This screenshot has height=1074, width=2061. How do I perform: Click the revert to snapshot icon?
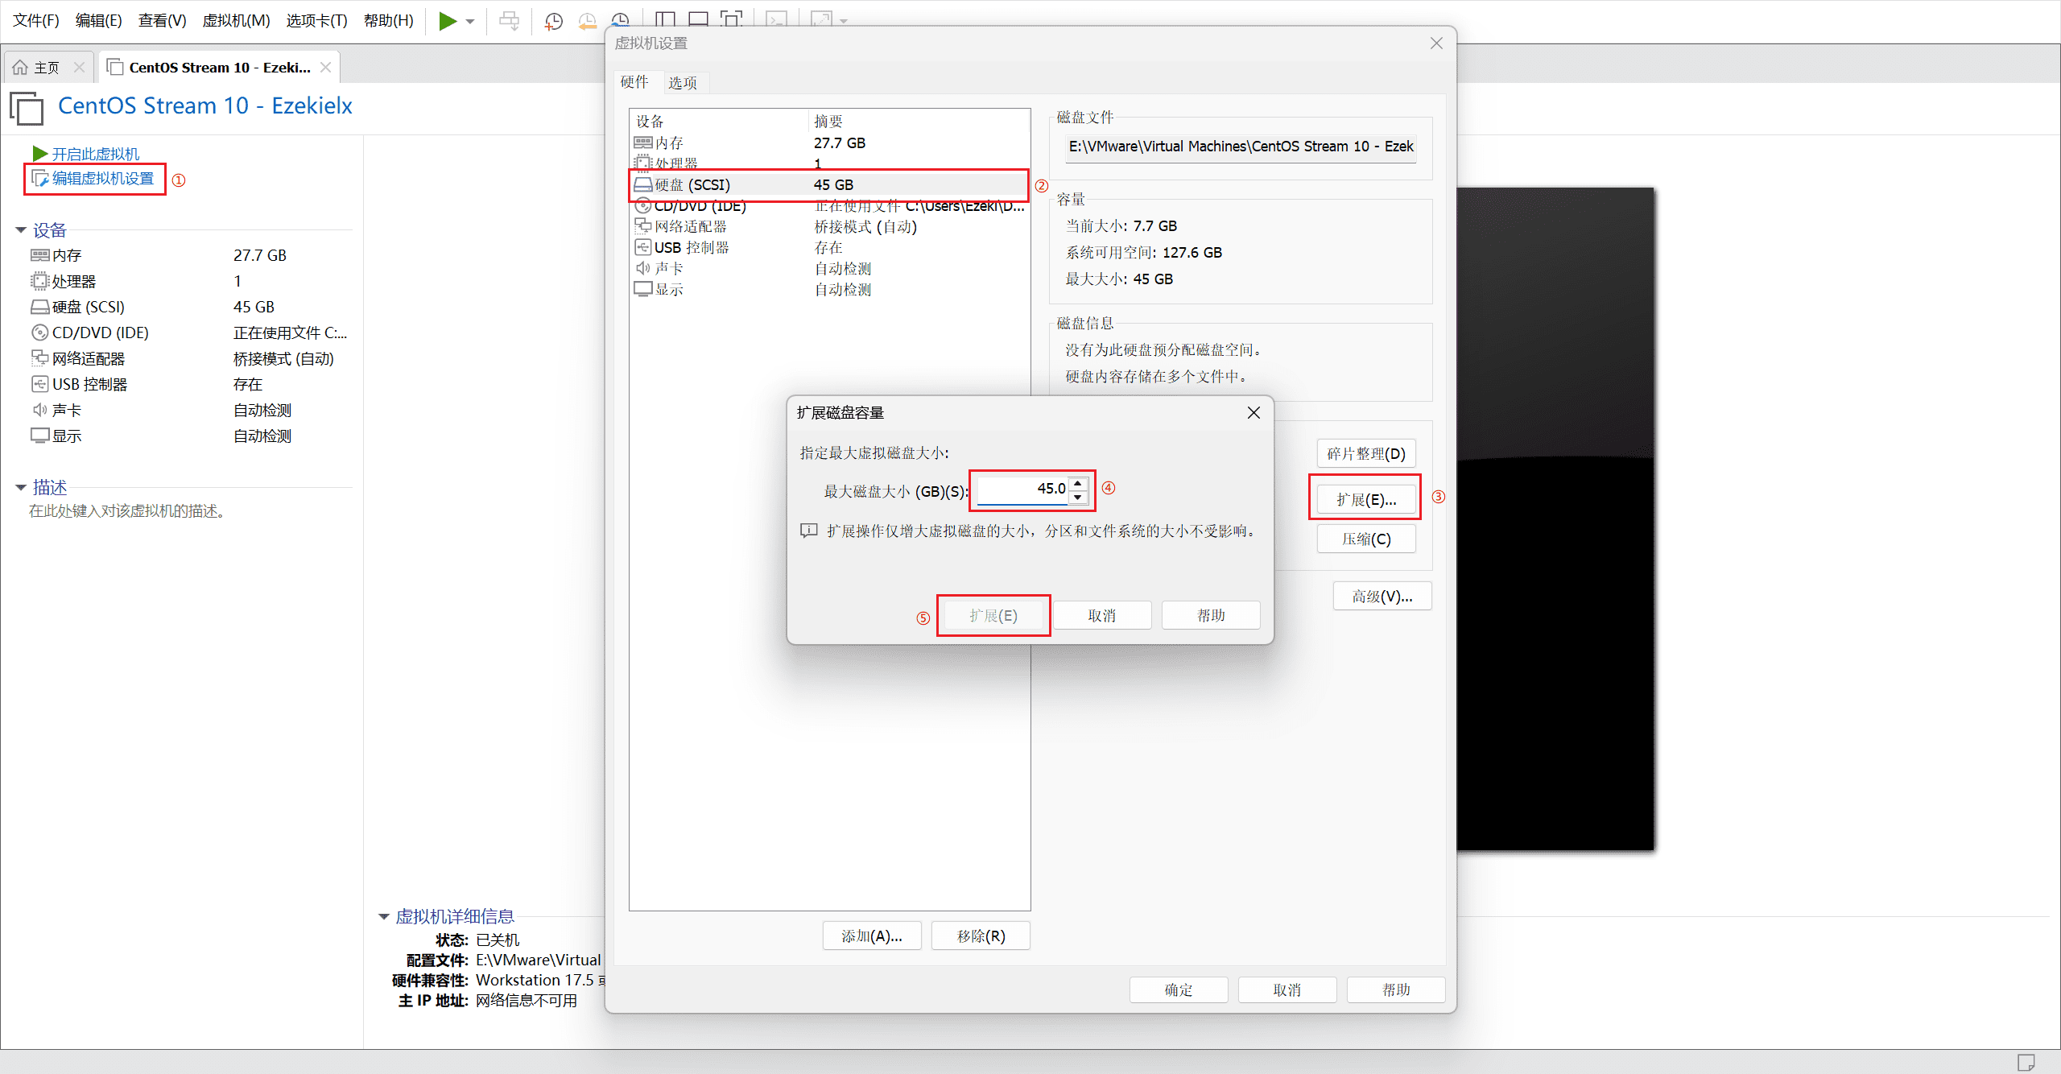coord(587,21)
